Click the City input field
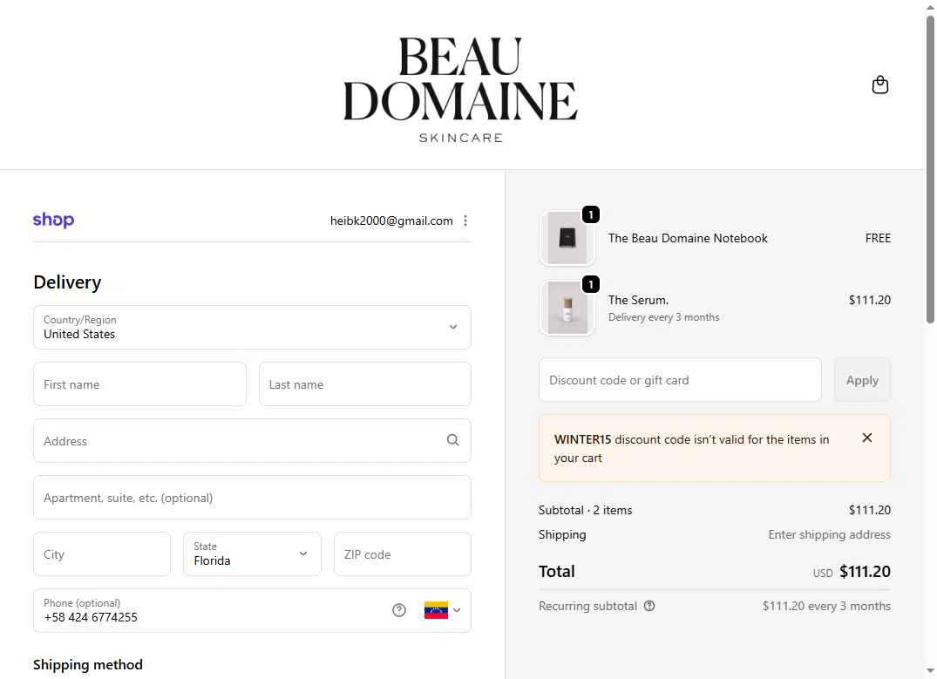The height and width of the screenshot is (679, 937). coord(102,554)
